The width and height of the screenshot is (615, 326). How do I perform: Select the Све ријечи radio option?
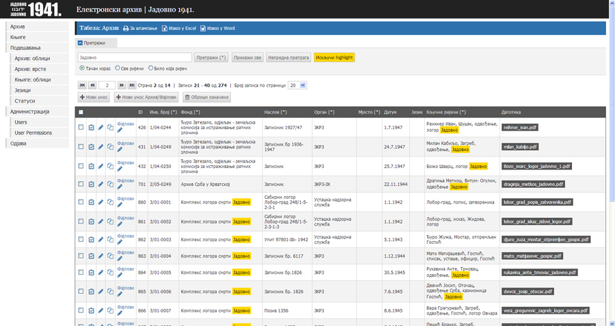click(x=118, y=68)
